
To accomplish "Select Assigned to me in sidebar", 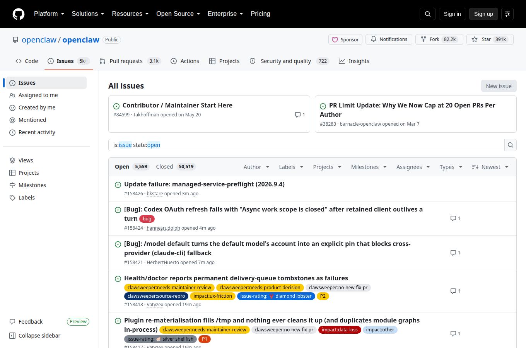I will [46, 95].
